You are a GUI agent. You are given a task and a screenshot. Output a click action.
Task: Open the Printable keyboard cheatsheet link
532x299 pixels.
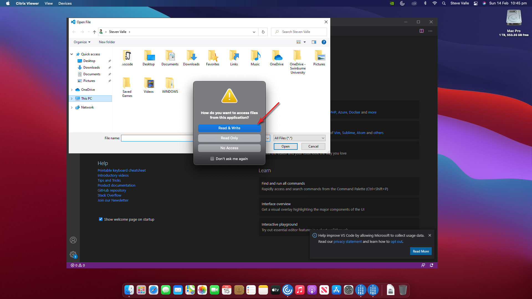(121, 170)
